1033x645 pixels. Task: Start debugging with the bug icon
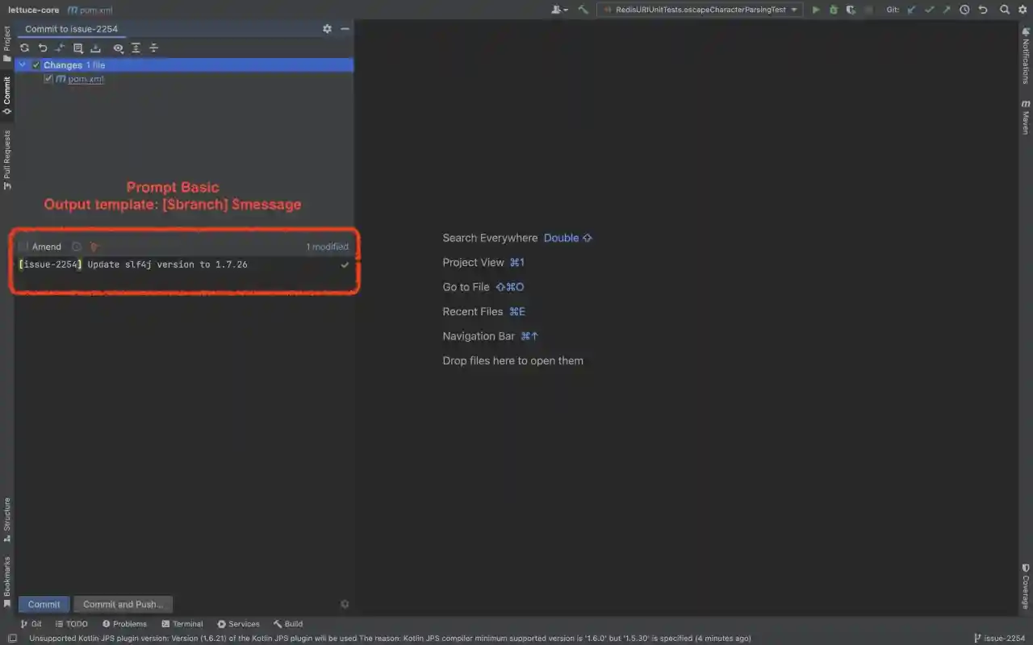pyautogui.click(x=833, y=10)
